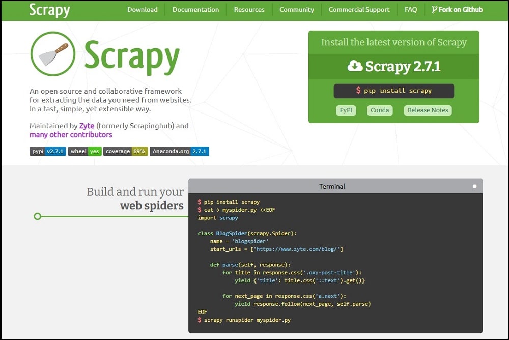Click the large green Scrapy wordmark
Screen dimensions: 509x340
(132, 57)
